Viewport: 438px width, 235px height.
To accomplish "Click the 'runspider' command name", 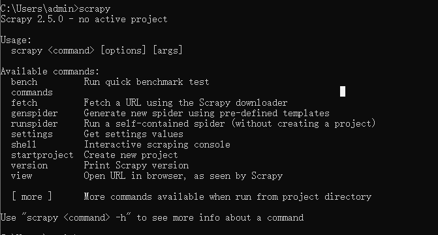I will (35, 124).
